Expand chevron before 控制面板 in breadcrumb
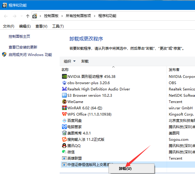The image size is (195, 174). [x=40, y=16]
